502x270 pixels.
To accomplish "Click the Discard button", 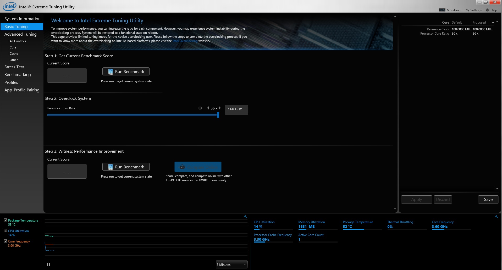I will click(x=443, y=199).
